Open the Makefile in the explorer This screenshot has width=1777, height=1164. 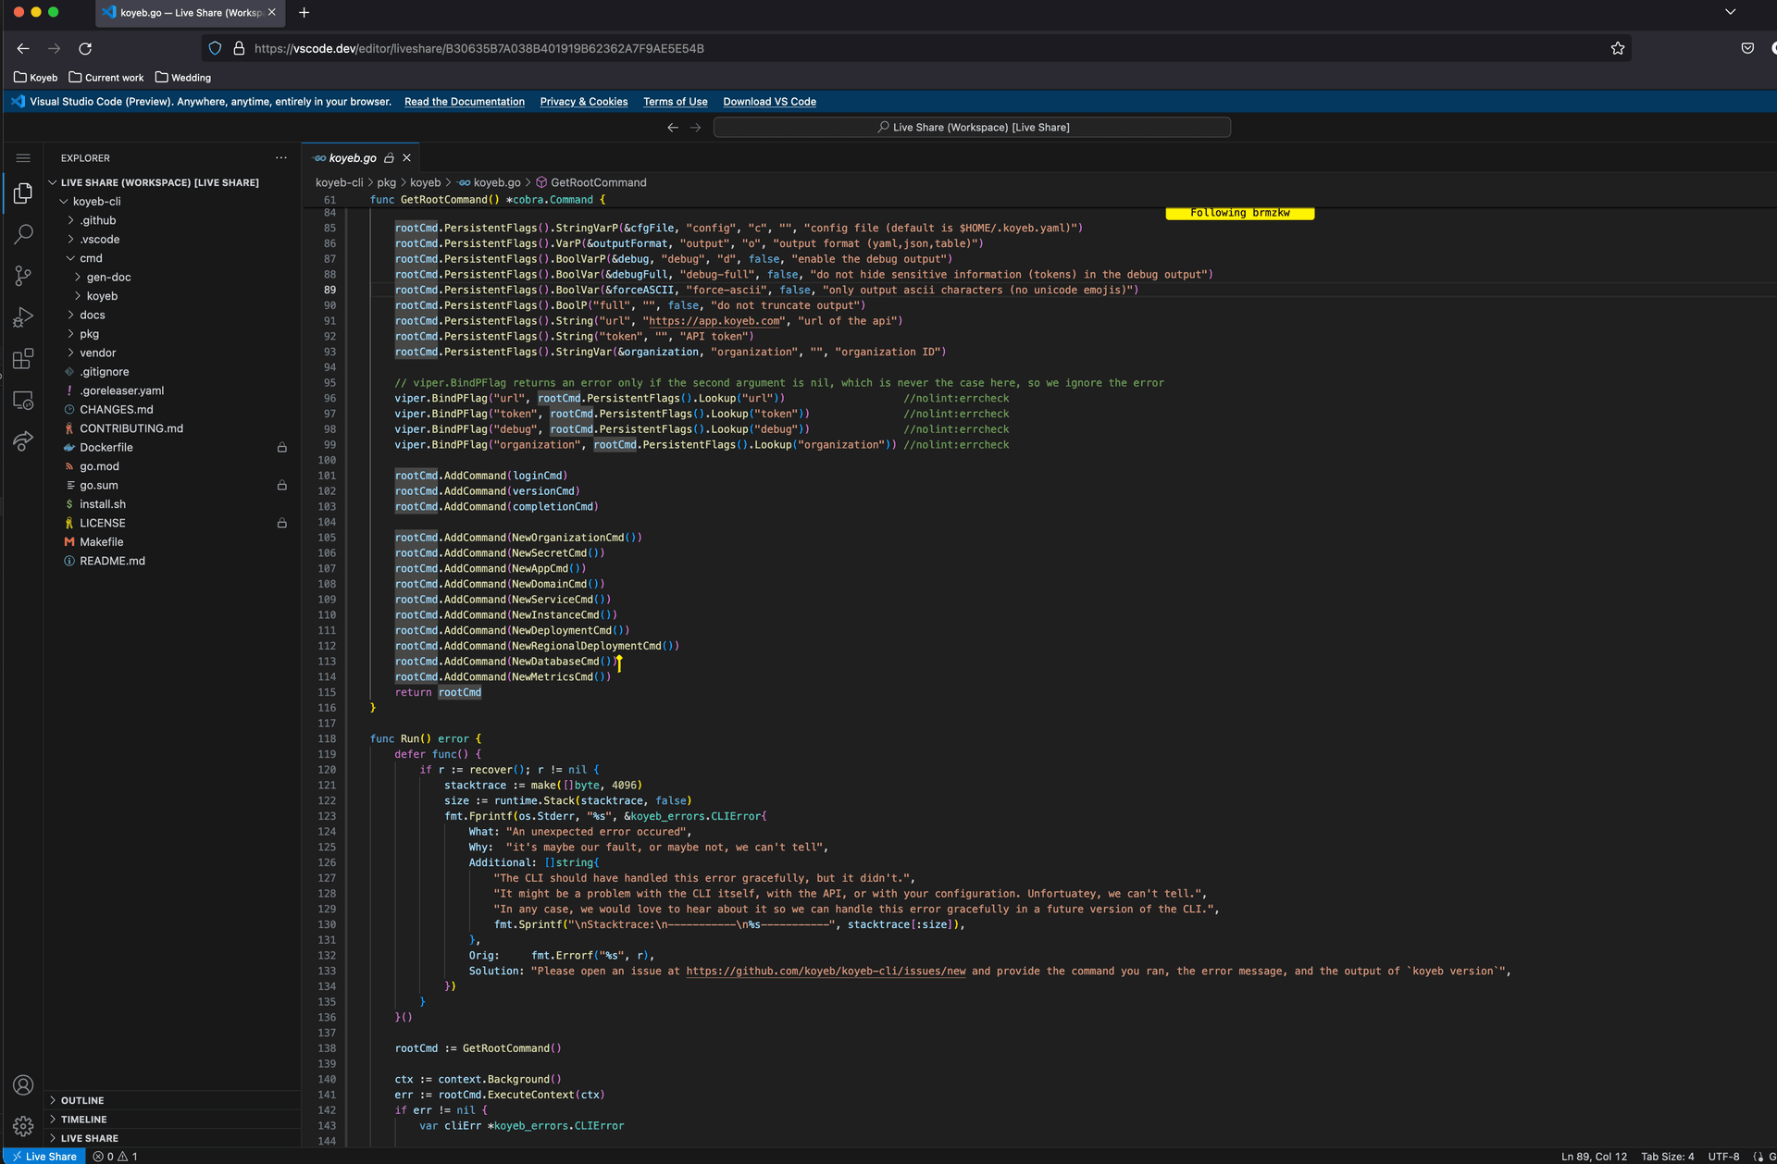tap(101, 542)
